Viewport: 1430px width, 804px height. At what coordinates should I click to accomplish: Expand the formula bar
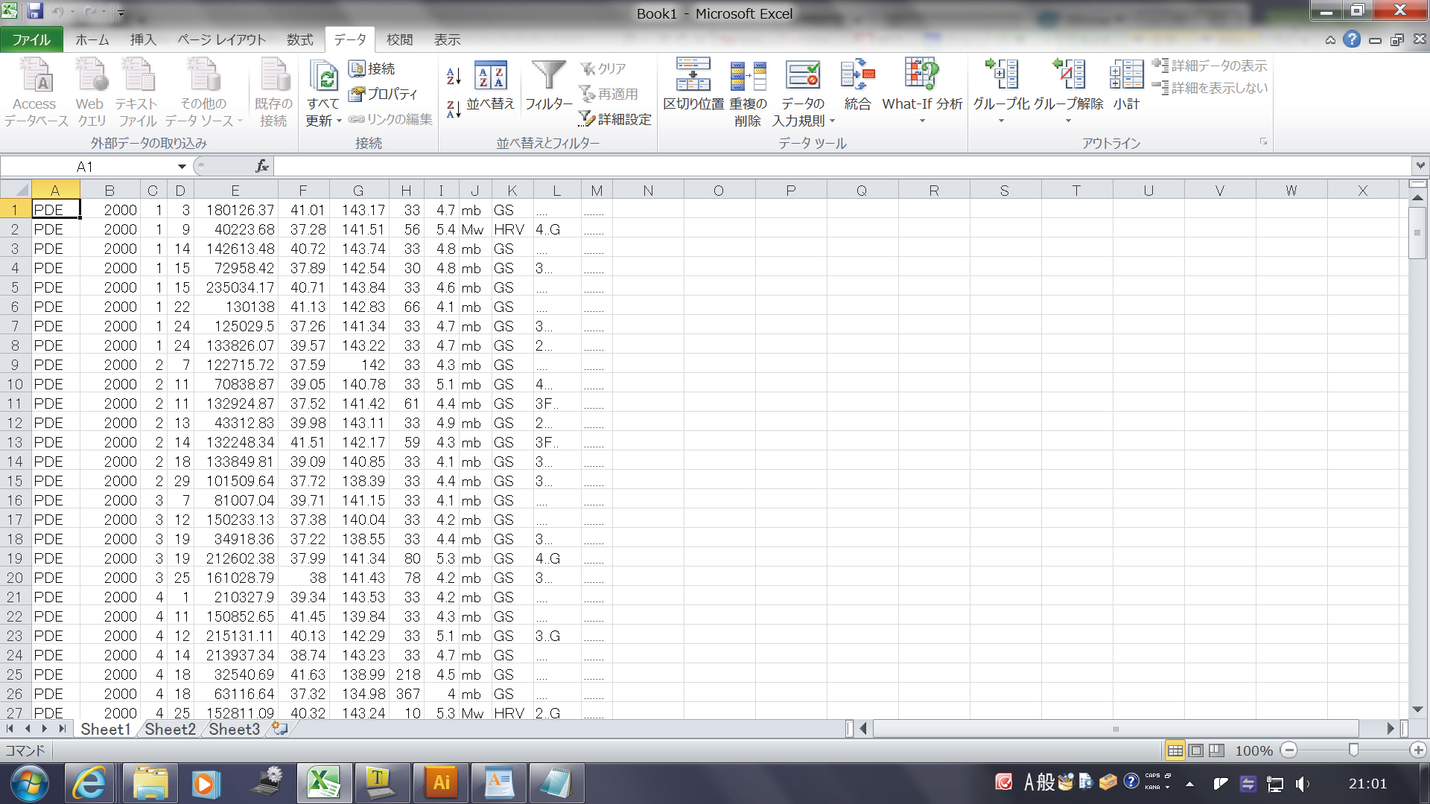[1420, 166]
